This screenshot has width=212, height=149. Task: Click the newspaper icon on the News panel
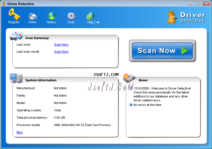[129, 78]
